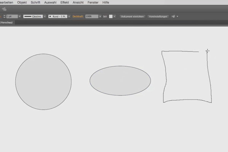The height and width of the screenshot is (152, 228).
Task: Open the Effekt menu
Action: 65,3
